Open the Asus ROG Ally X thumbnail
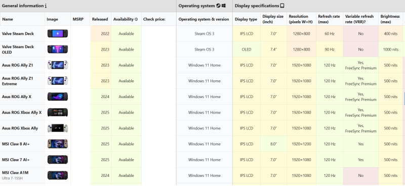405x190 pixels. coord(58,97)
